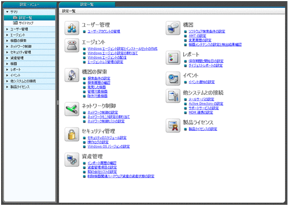289x206 pixels.
Task: Click the ネットワーク制御 green switch icon
Action: (x=72, y=109)
